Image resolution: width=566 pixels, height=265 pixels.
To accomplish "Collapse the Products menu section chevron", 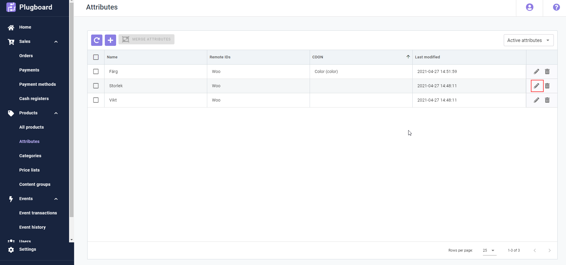I will pos(56,113).
